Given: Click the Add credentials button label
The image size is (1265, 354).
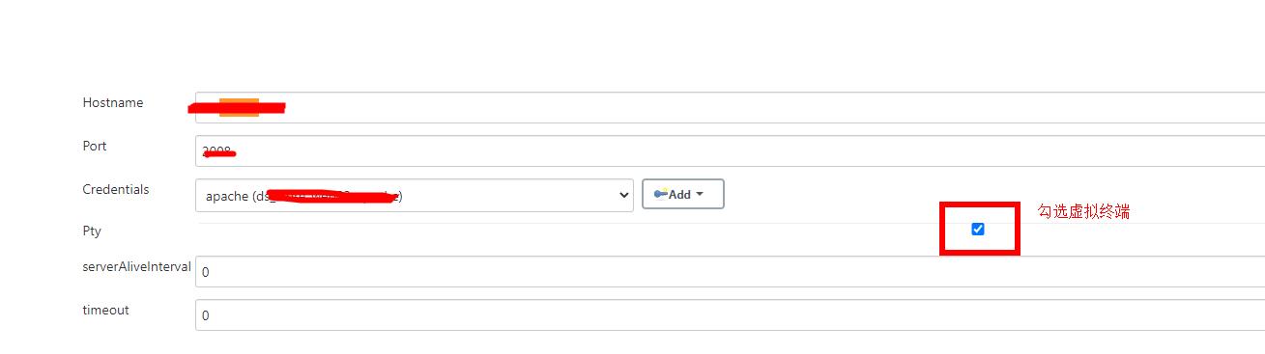Looking at the screenshot, I should 679,194.
